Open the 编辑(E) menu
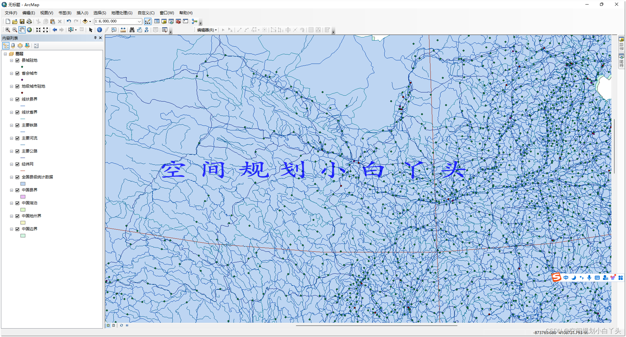626x337 pixels. (29, 13)
